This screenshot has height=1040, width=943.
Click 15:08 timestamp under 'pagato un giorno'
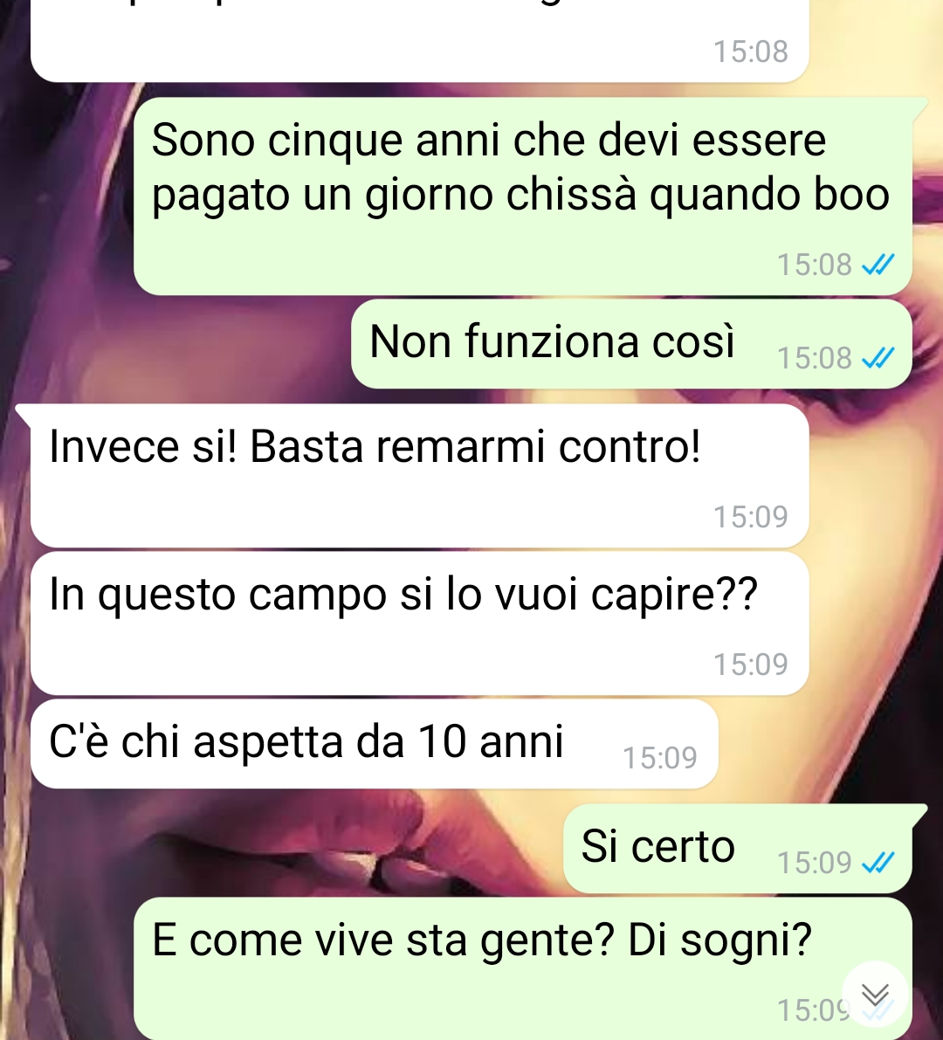coord(815,265)
